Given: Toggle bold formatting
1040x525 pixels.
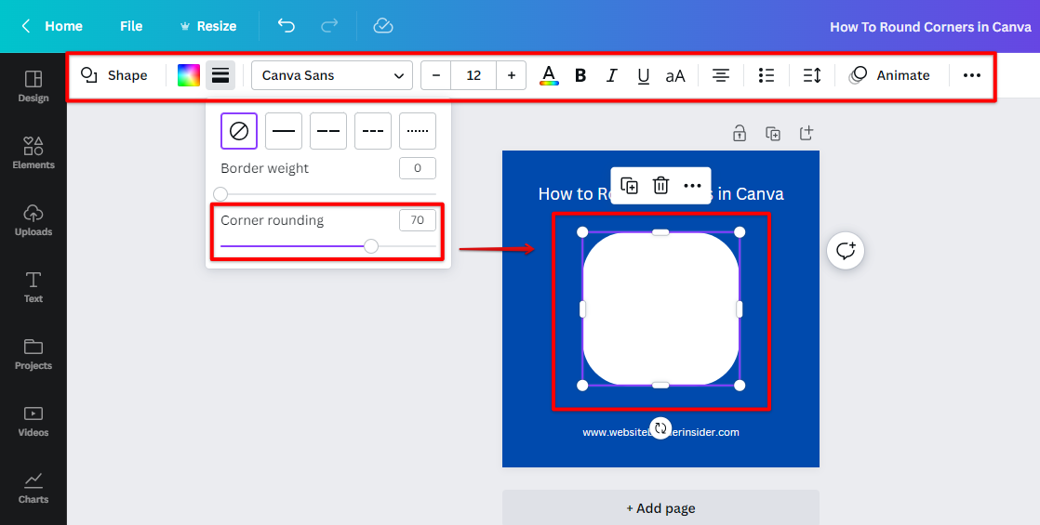Looking at the screenshot, I should click(x=580, y=75).
